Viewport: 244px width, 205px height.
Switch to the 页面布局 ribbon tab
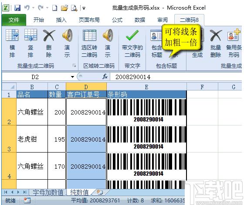coord(89,20)
